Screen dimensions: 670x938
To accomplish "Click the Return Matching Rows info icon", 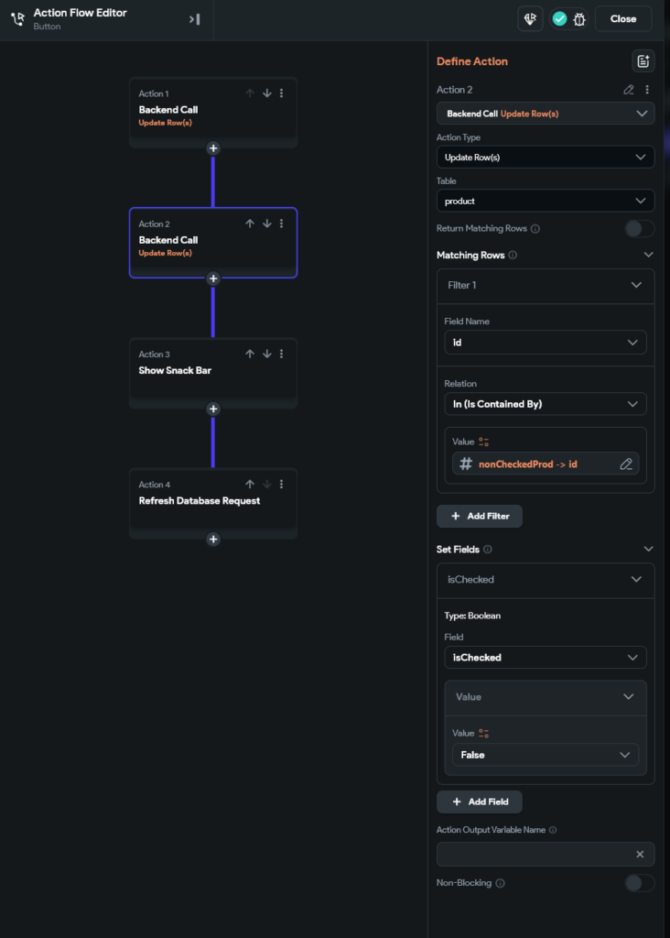I will 535,228.
